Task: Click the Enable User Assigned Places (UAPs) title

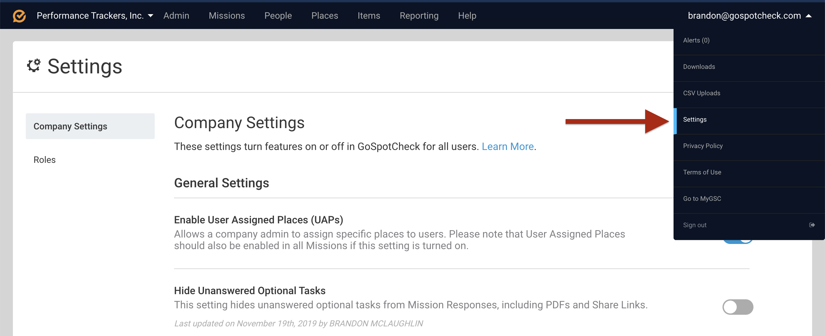Action: pos(258,220)
